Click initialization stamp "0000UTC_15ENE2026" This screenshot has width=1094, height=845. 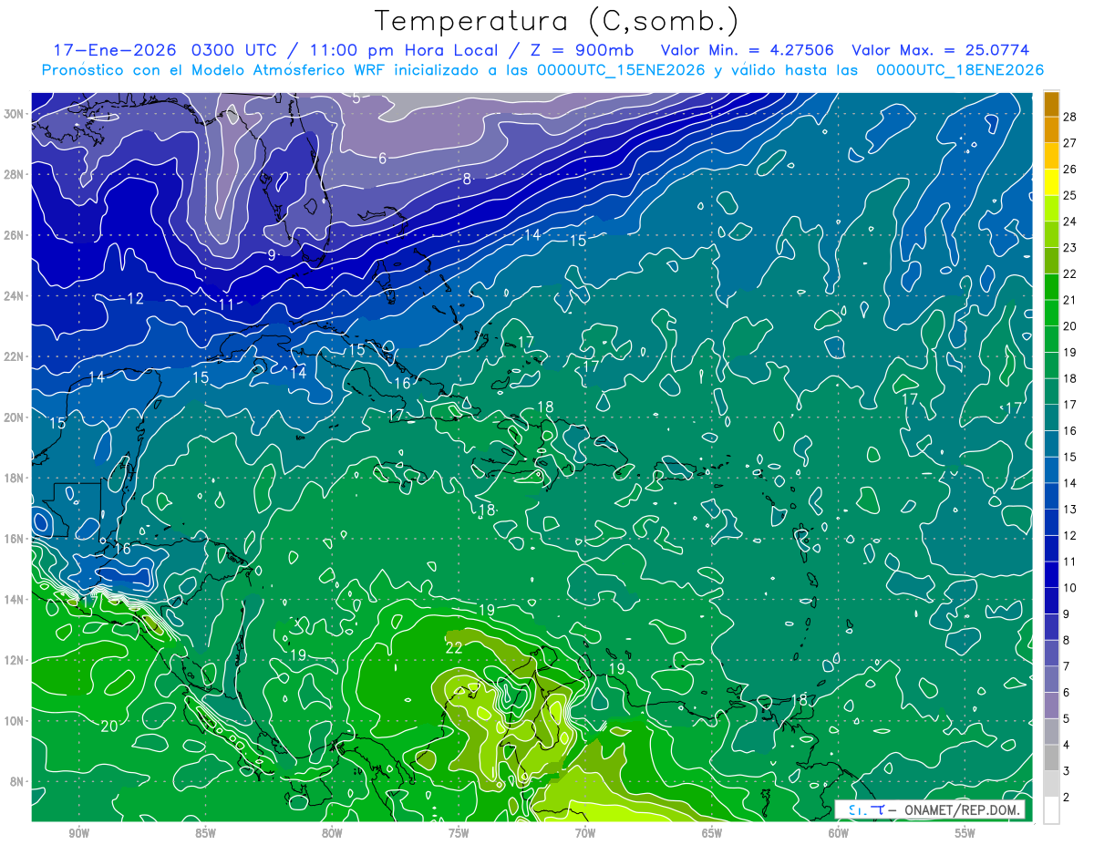coord(621,69)
